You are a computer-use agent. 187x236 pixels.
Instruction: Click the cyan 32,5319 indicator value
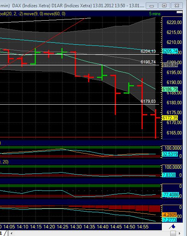(170, 154)
